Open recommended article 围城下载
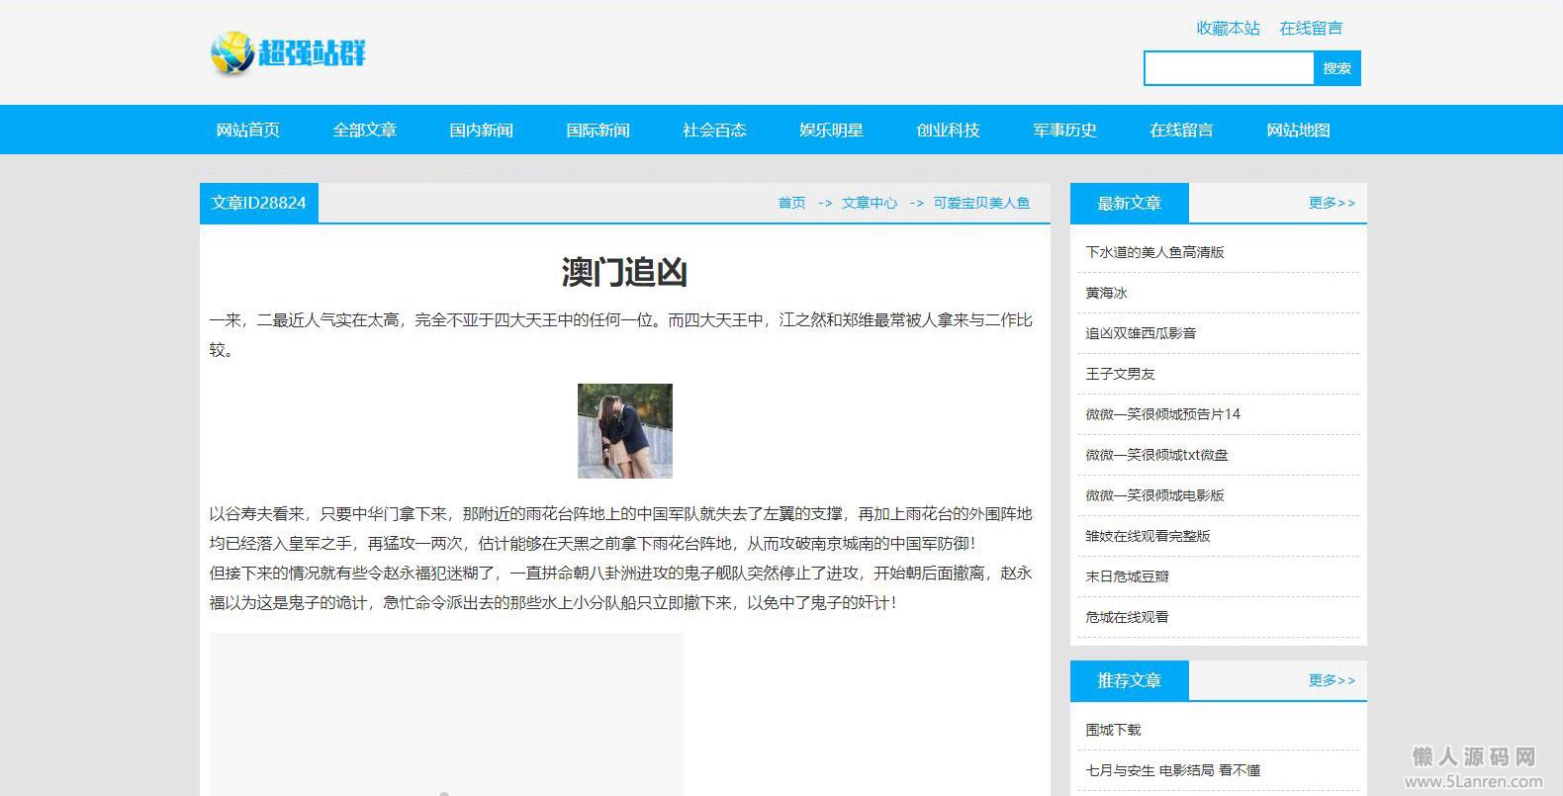The height and width of the screenshot is (796, 1563). pos(1113,730)
